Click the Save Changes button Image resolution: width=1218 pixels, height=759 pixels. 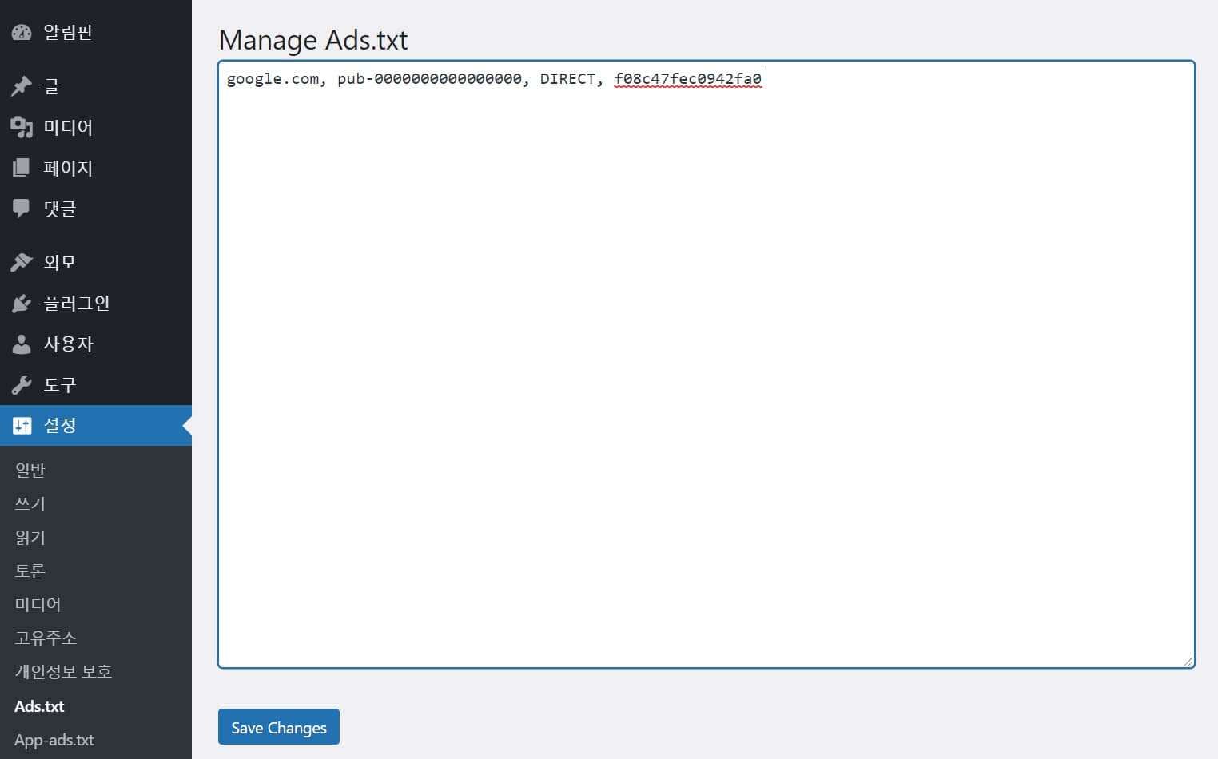click(278, 727)
